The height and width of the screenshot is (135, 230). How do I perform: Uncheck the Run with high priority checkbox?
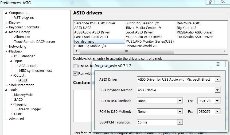coord(75,73)
